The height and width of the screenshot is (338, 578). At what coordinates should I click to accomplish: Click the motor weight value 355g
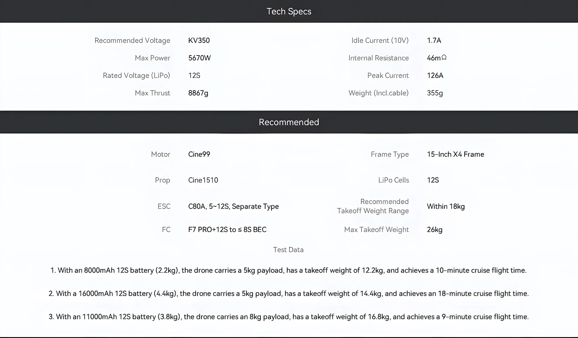click(435, 93)
